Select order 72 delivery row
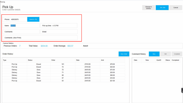This screenshot has width=183, height=103. 64,70
